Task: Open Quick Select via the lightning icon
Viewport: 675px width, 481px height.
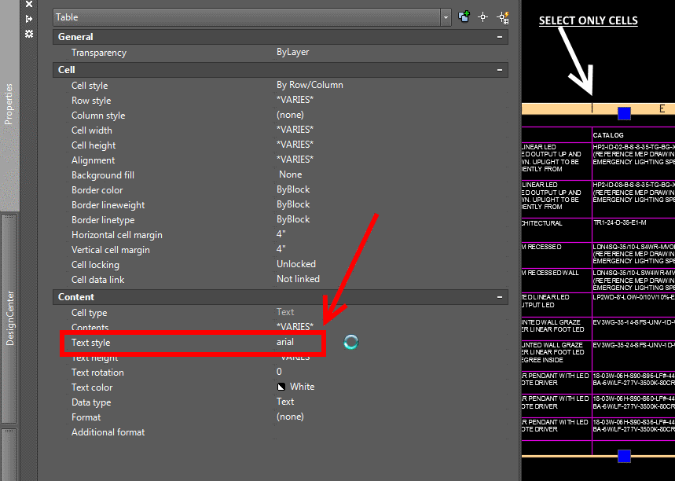Action: click(x=503, y=16)
